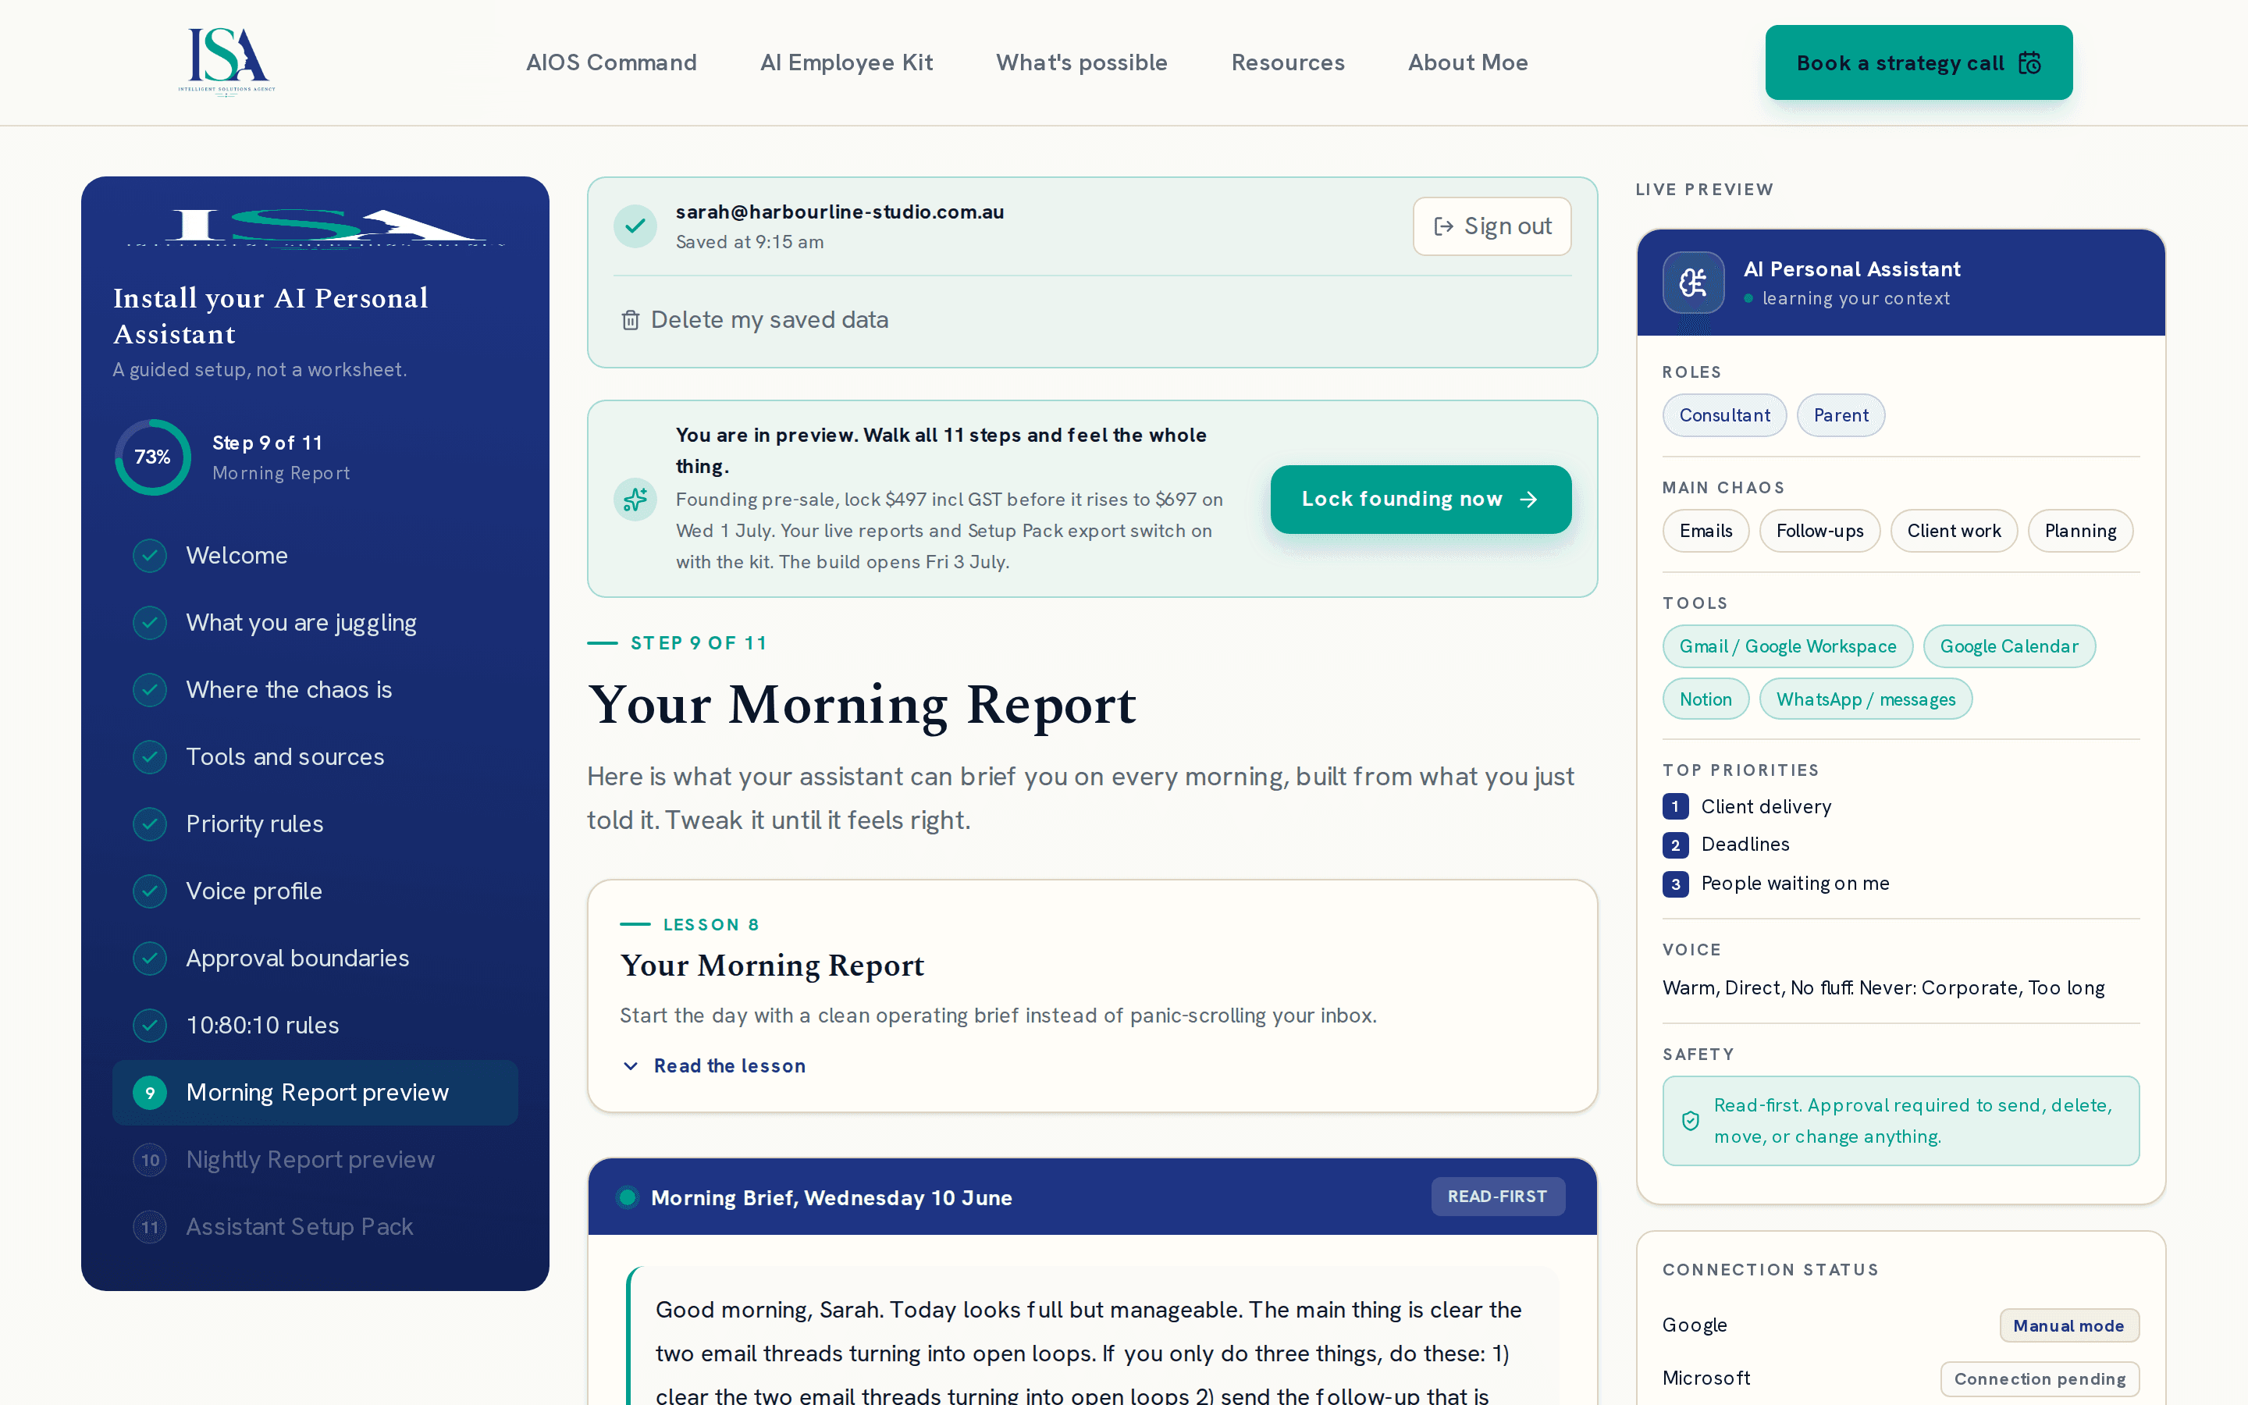The height and width of the screenshot is (1405, 2248).
Task: Click the check icon next to Approval boundaries
Action: click(150, 958)
